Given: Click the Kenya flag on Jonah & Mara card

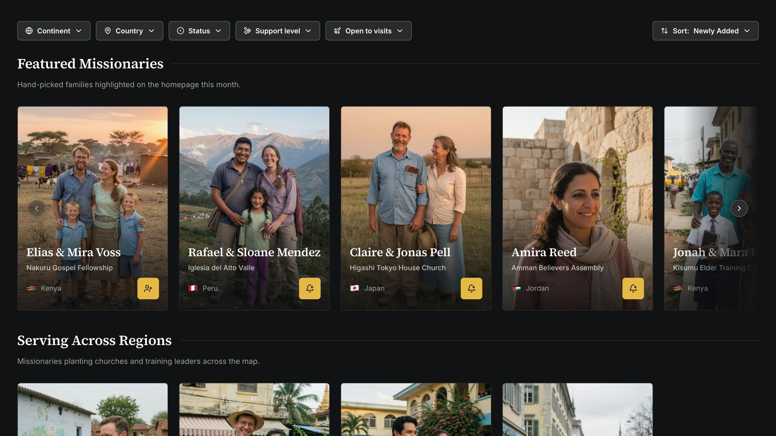Looking at the screenshot, I should click(x=677, y=288).
